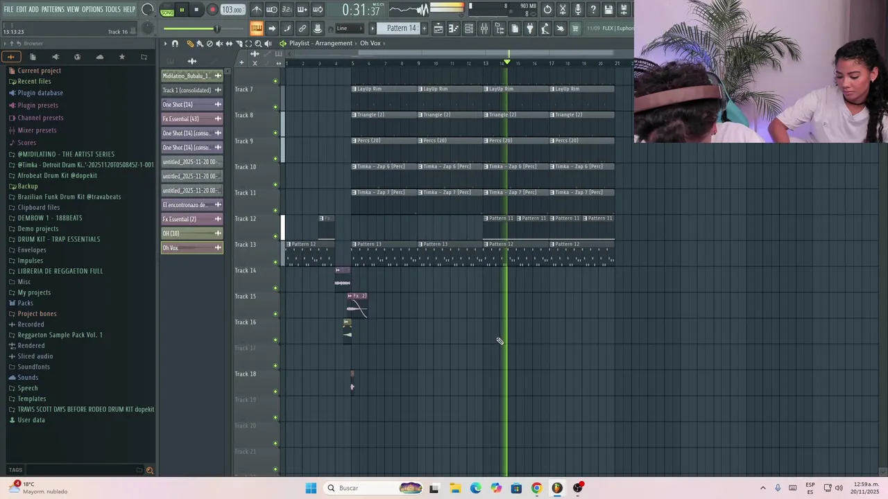Screen dimensions: 888x499
Task: Select the zoom tool in playlist toolbar
Action: [x=258, y=44]
